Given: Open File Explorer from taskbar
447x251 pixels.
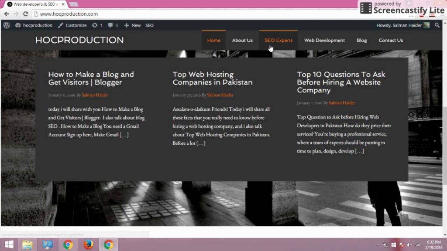Looking at the screenshot, I should 28,244.
